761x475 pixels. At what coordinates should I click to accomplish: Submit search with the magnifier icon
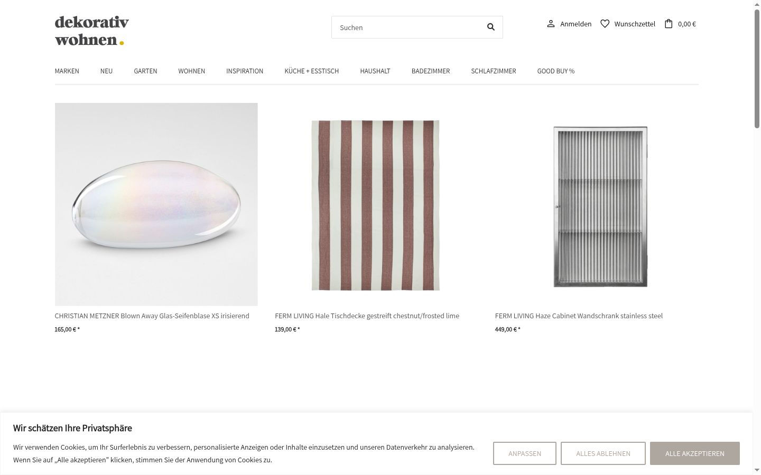[x=491, y=27]
